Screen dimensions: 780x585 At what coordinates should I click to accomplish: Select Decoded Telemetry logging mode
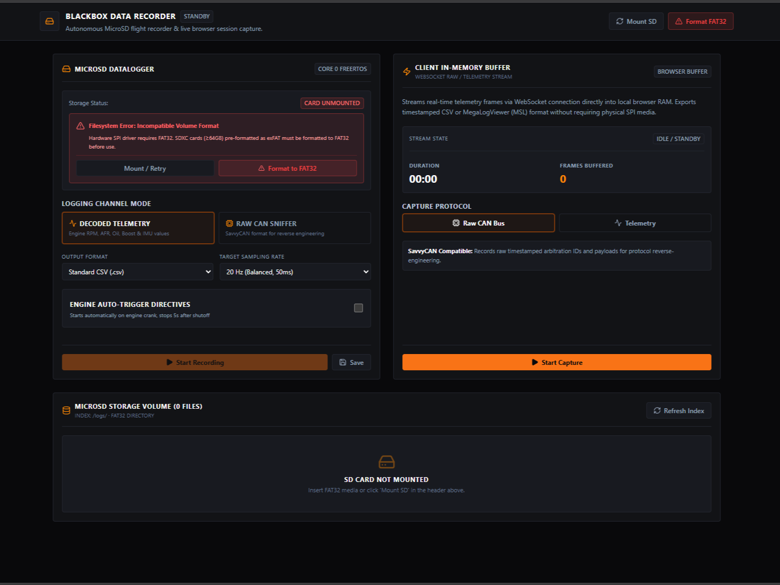(x=138, y=228)
